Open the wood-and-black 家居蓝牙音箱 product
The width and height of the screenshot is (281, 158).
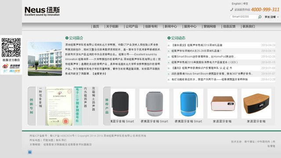(x=256, y=104)
